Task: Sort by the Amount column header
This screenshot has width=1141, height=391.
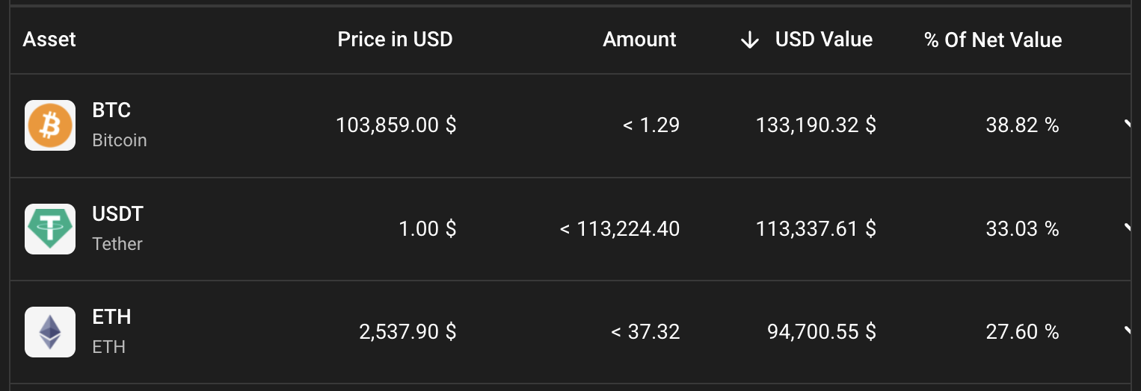Action: [639, 40]
